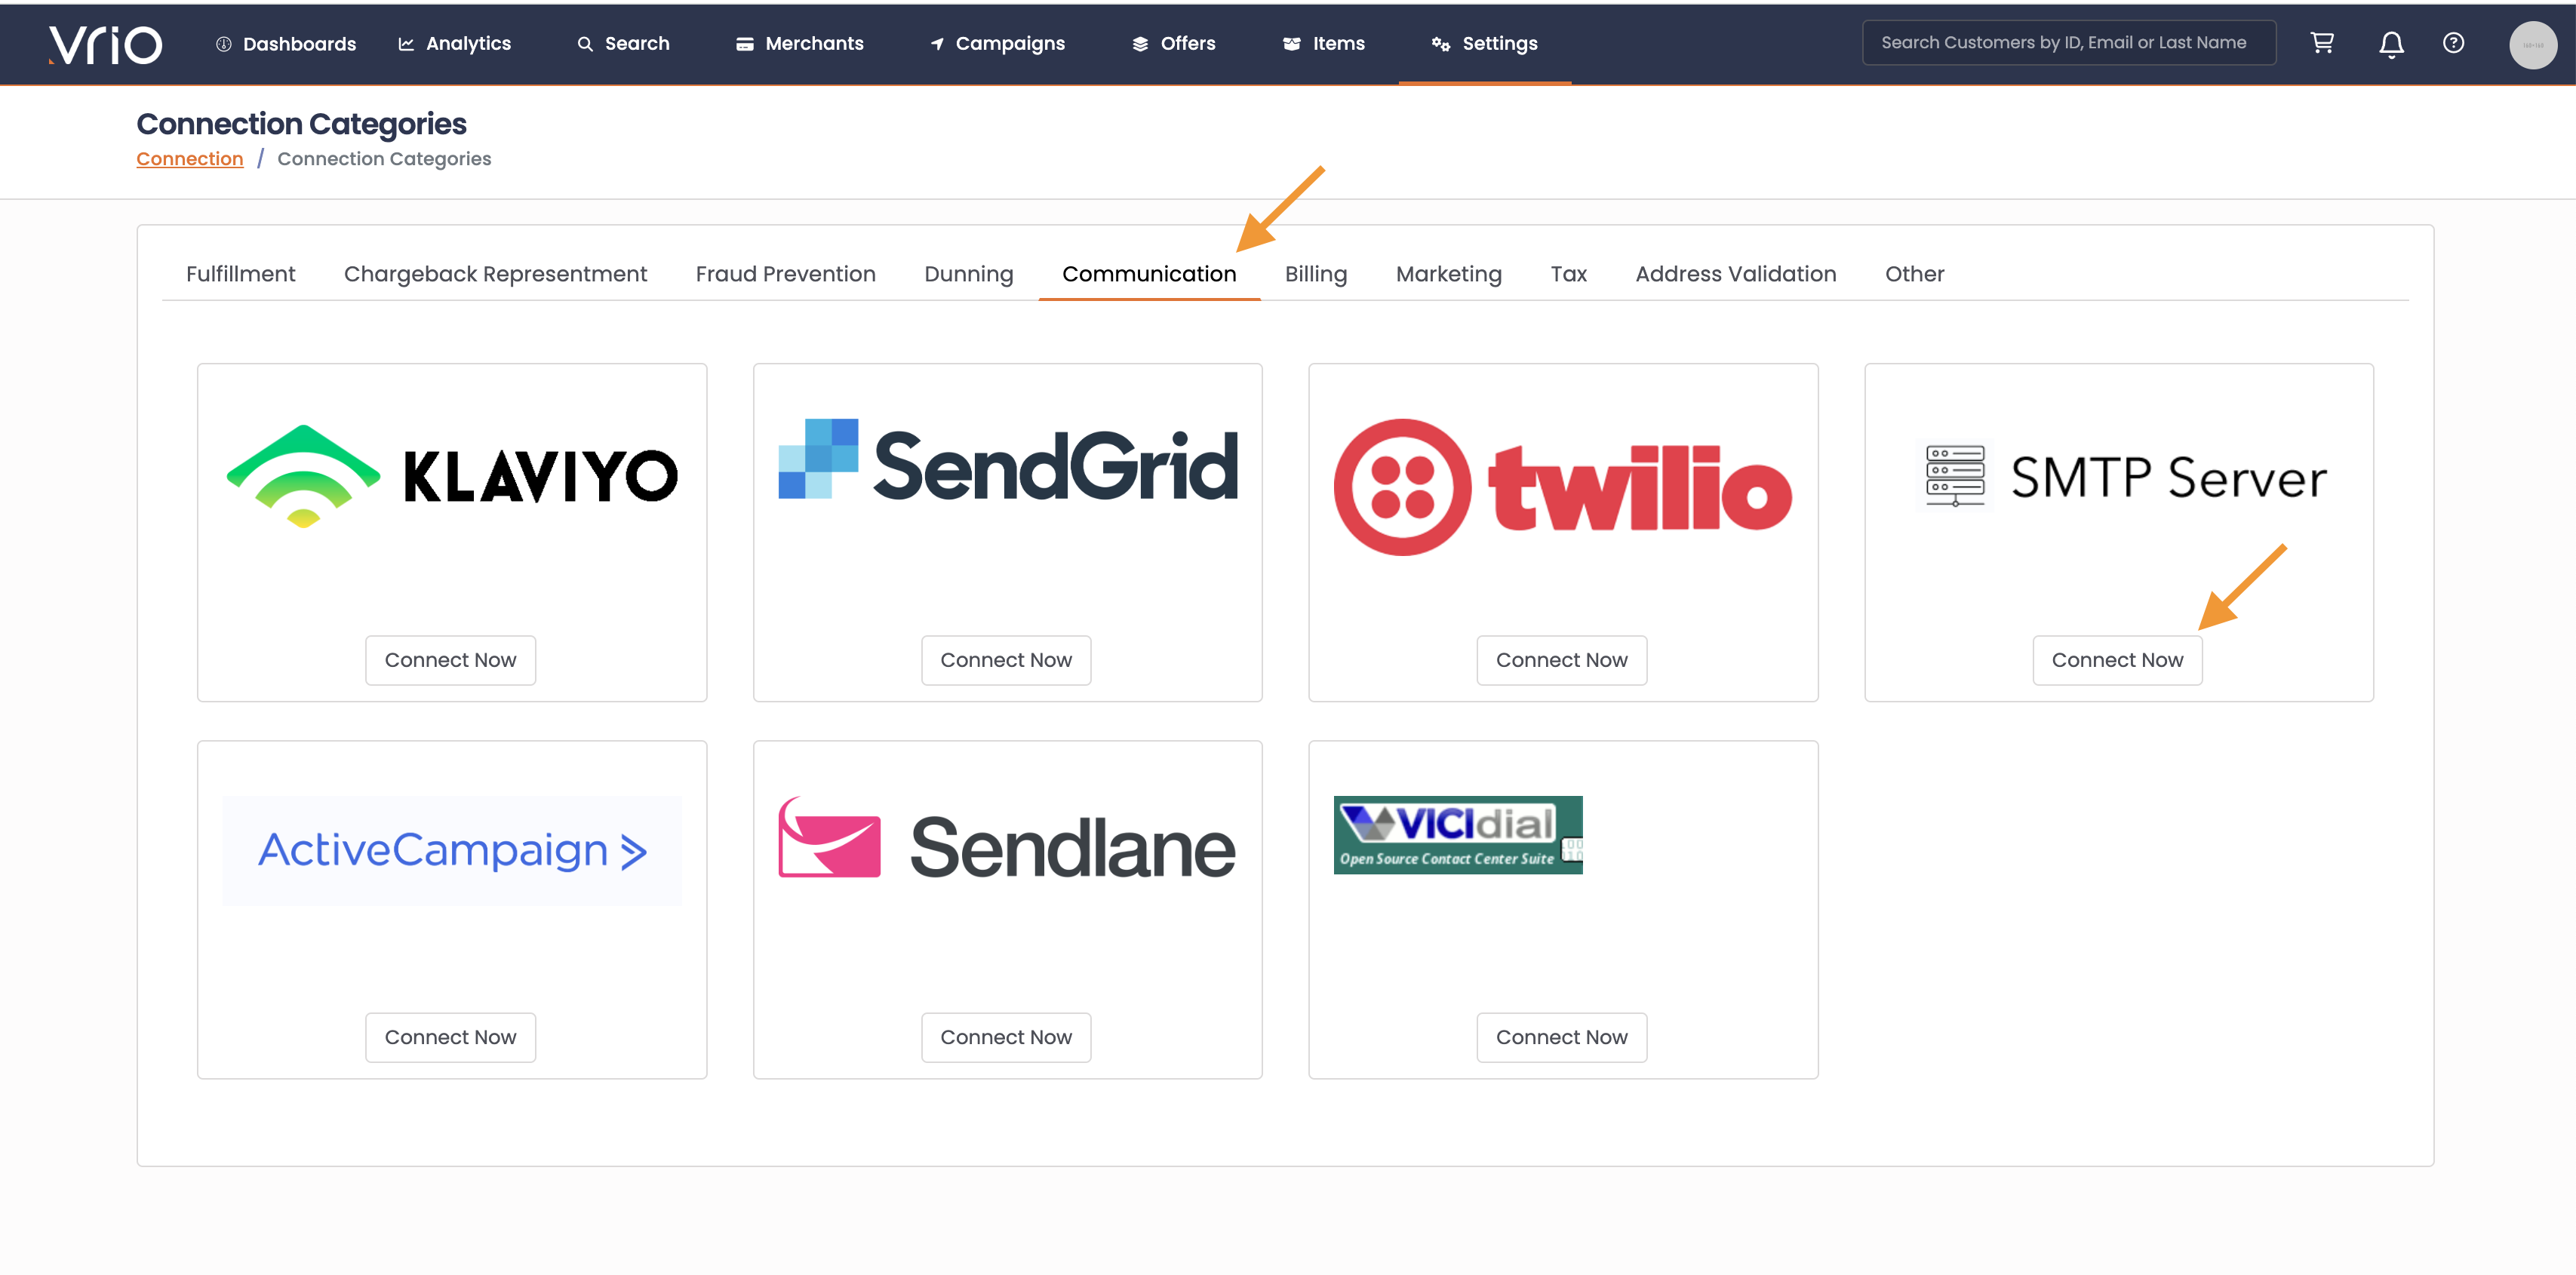Click the VICIdial logo

[1458, 835]
